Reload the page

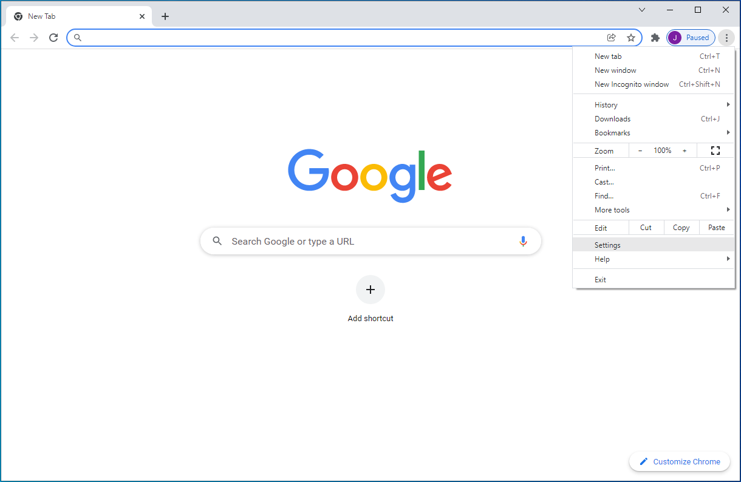tap(53, 37)
